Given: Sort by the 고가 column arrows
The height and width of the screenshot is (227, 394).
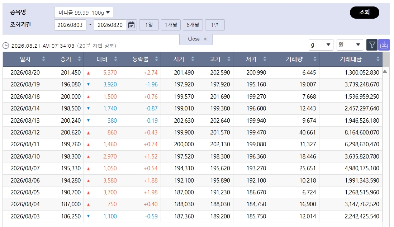Looking at the screenshot, I should [x=229, y=59].
